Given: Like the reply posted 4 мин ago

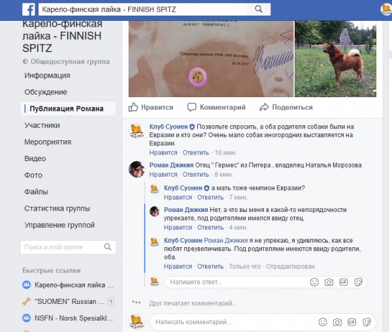Looking at the screenshot, I should (178, 228).
